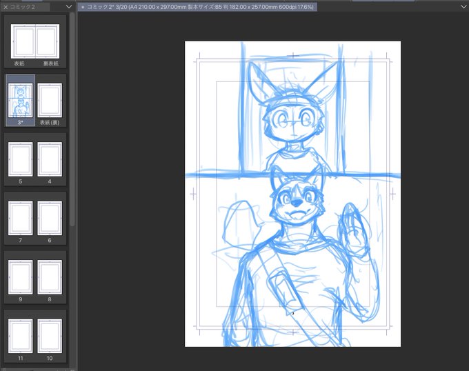Open the 表紙 front cover thumbnail

pos(23,41)
